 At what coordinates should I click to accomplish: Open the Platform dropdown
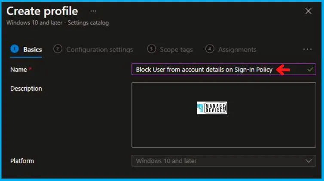[x=224, y=161]
